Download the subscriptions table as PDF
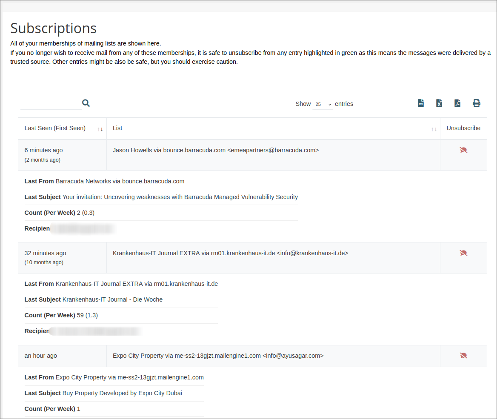497x419 pixels. (457, 103)
